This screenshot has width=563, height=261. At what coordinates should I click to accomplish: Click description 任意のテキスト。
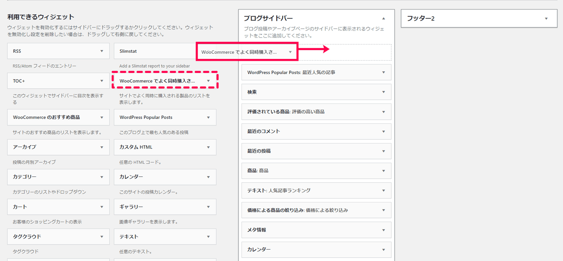click(135, 252)
